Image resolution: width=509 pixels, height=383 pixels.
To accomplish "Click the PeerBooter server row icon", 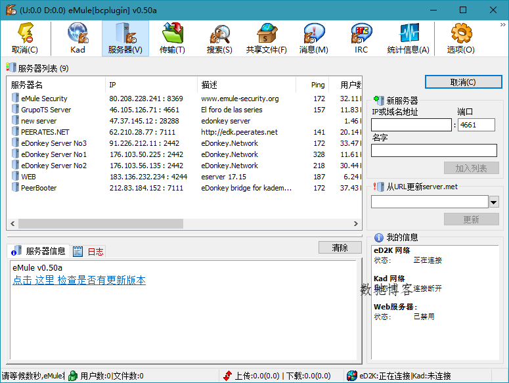I will tap(15, 187).
